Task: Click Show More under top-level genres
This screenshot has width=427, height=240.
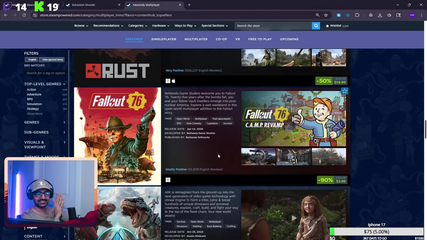Action: (x=35, y=114)
